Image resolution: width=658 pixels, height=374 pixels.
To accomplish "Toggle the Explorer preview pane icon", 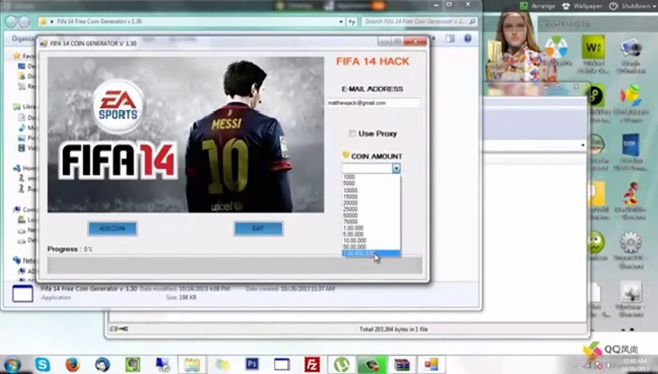I will (x=450, y=38).
